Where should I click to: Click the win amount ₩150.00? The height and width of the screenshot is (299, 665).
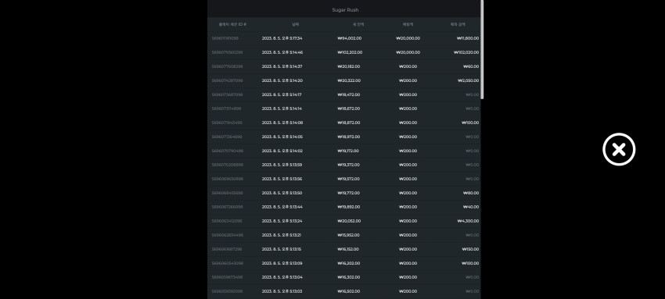[470, 249]
